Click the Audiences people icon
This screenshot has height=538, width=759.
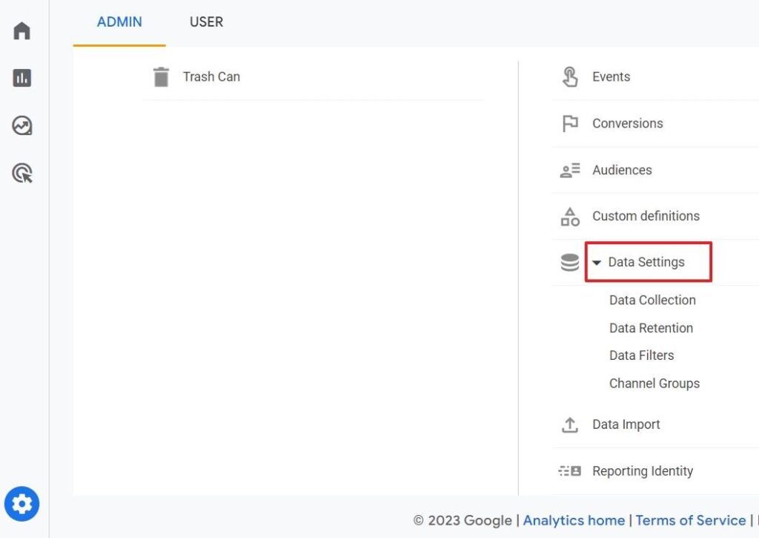click(569, 171)
